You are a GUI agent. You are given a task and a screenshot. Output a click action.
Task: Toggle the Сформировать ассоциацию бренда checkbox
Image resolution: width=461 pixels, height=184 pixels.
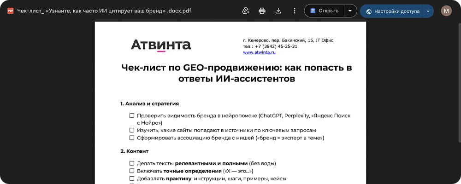click(x=132, y=138)
